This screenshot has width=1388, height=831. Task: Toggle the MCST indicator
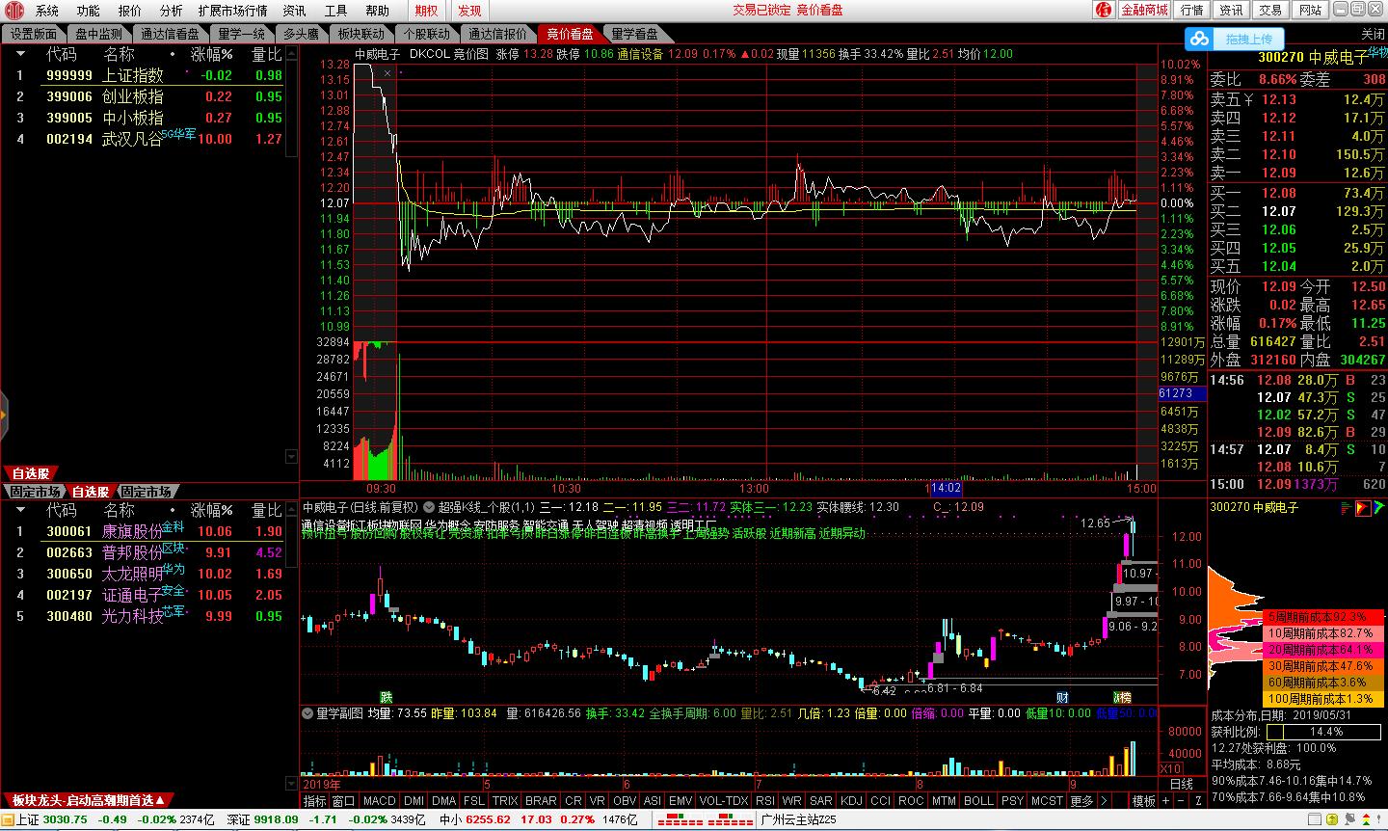(x=1047, y=801)
